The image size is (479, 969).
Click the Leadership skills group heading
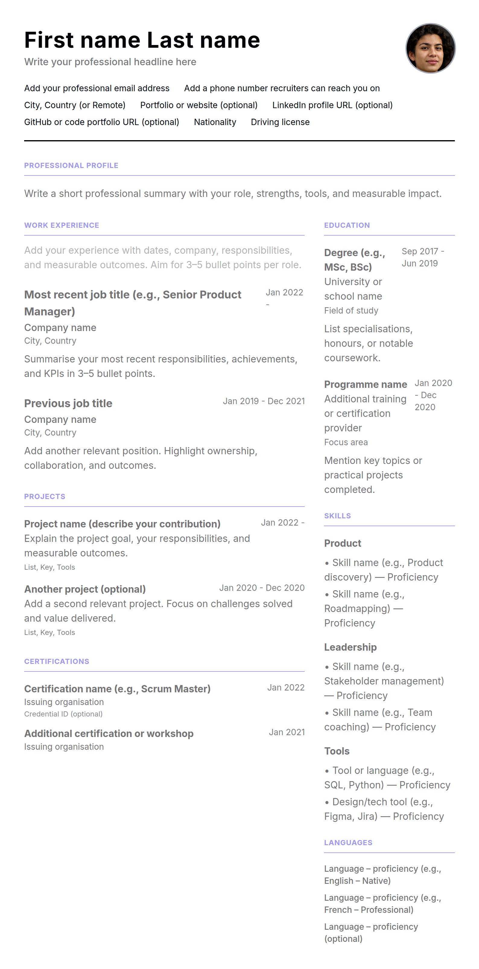click(x=350, y=647)
